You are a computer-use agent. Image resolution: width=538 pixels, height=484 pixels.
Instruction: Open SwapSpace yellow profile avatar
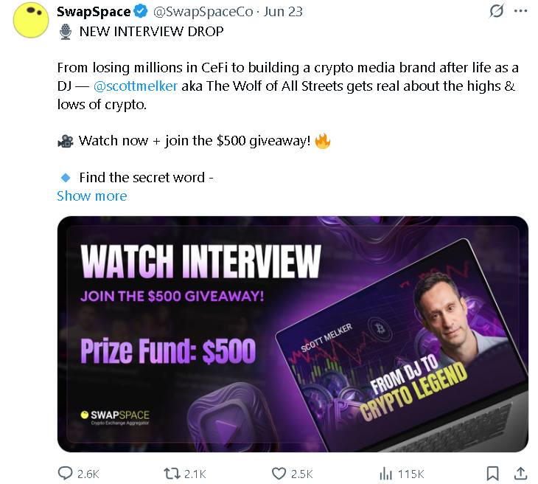[x=31, y=20]
